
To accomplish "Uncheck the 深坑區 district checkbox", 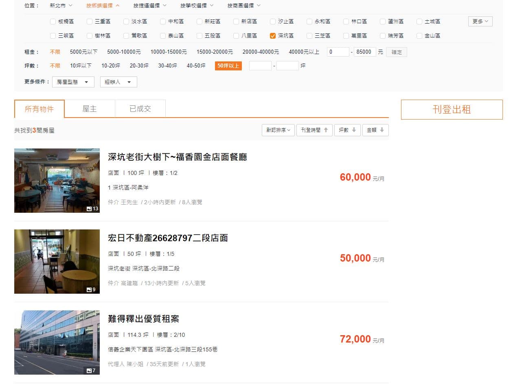I will click(x=273, y=36).
